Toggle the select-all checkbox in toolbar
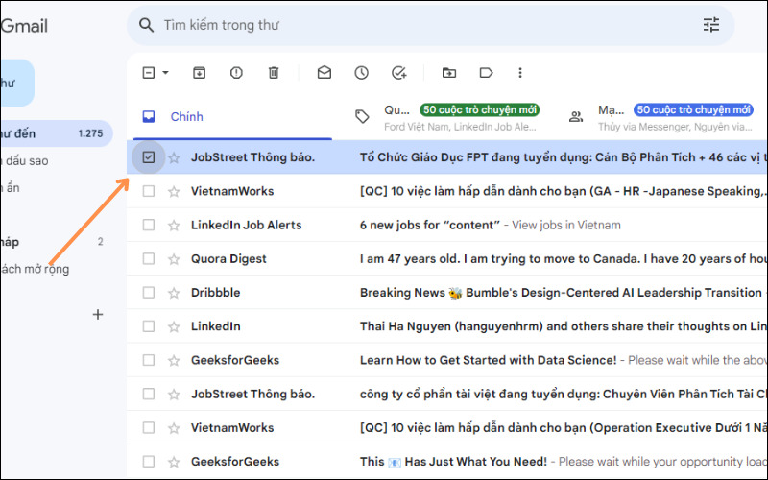This screenshot has width=768, height=480. [x=149, y=73]
